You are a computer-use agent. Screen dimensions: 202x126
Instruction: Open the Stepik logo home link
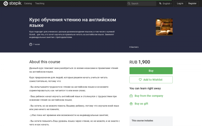click(x=12, y=3)
